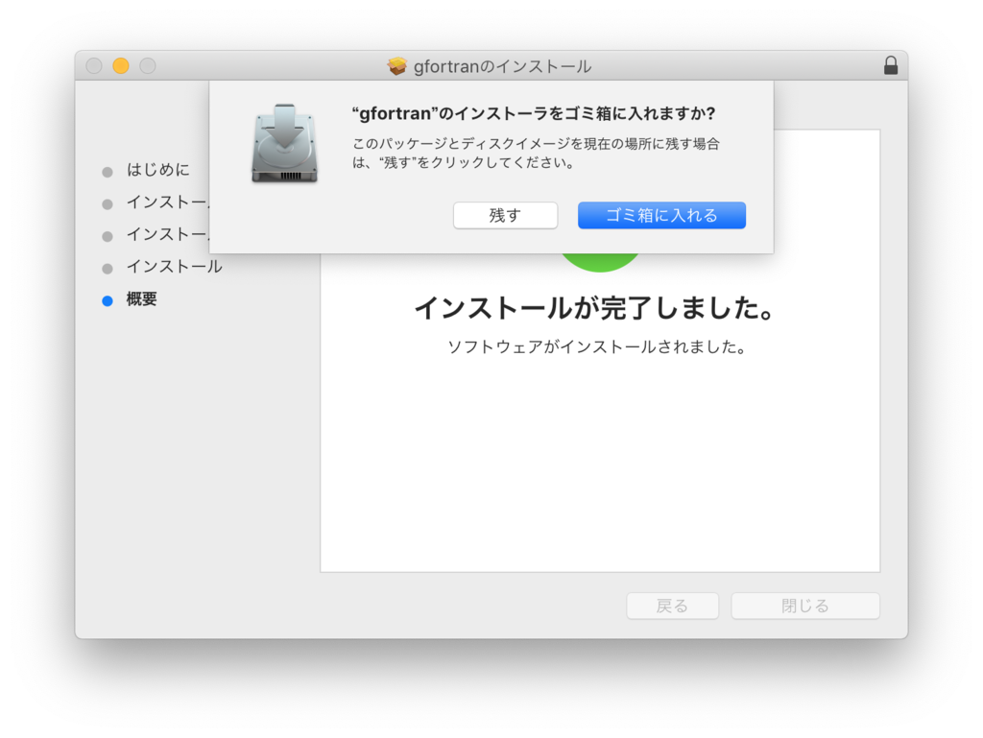Keep the installer by clicking 残す
This screenshot has height=738, width=983.
tap(505, 216)
